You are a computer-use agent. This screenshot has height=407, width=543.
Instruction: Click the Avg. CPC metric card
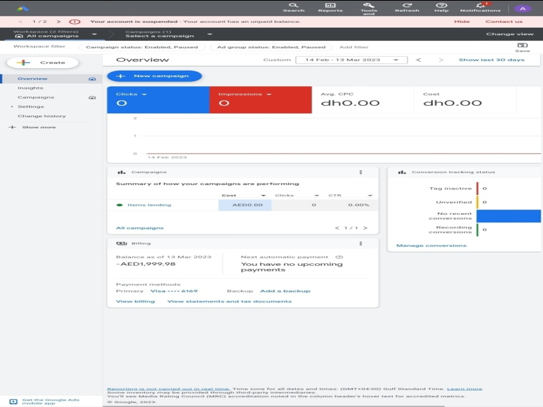click(x=363, y=100)
